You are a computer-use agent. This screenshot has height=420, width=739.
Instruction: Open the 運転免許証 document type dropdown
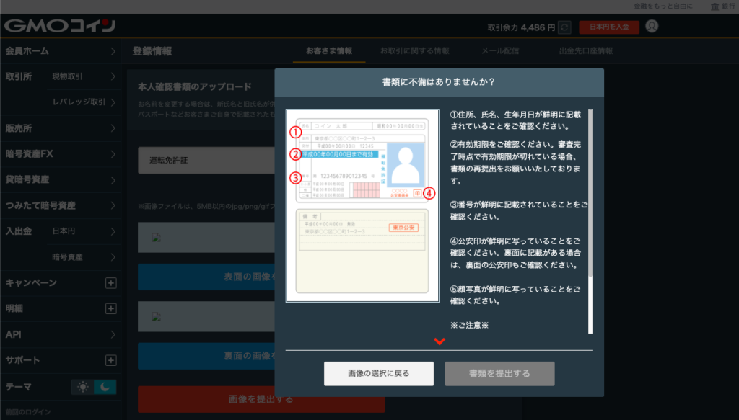206,161
